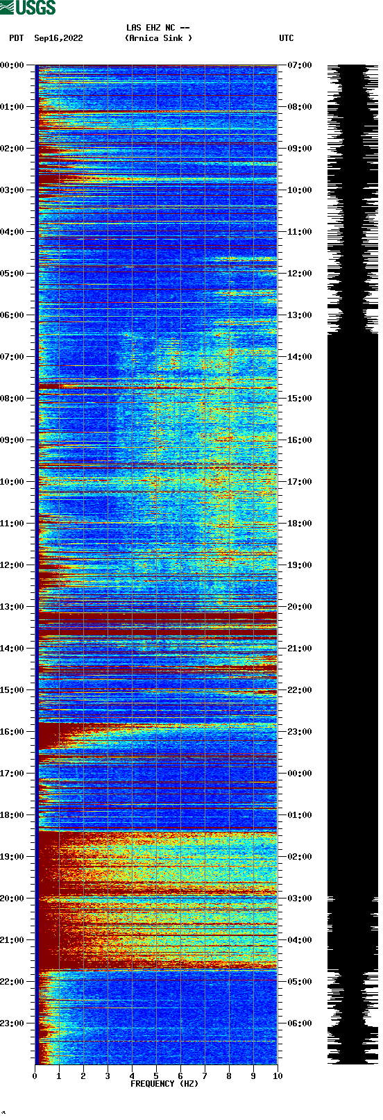Click the 00:00 PDT time label

[x=12, y=65]
